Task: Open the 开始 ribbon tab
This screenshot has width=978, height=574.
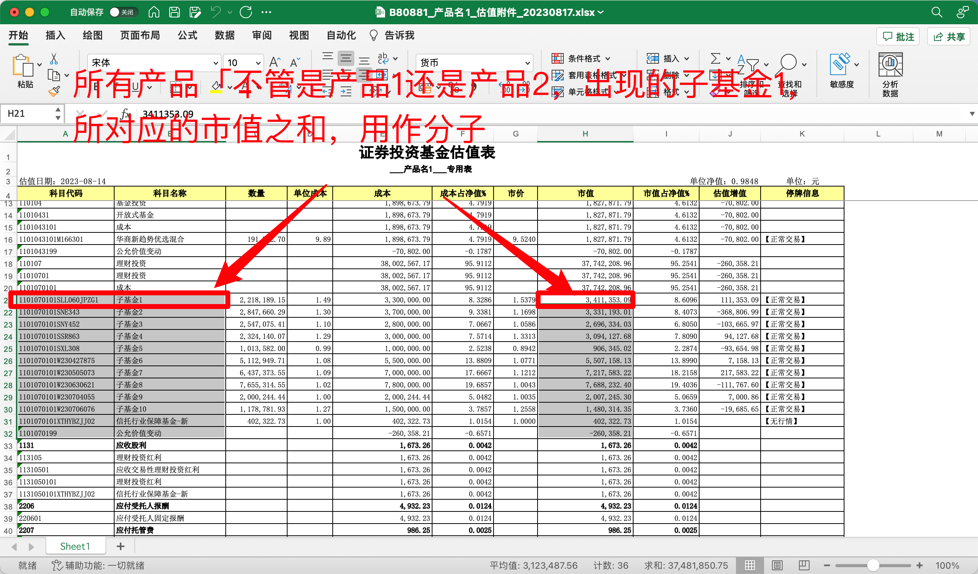Action: tap(18, 35)
